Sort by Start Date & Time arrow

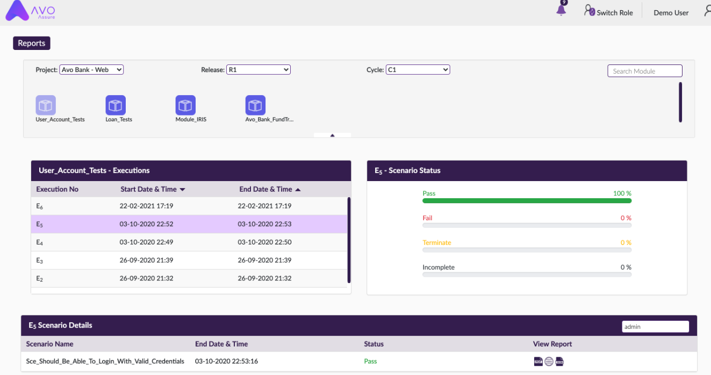(x=182, y=190)
